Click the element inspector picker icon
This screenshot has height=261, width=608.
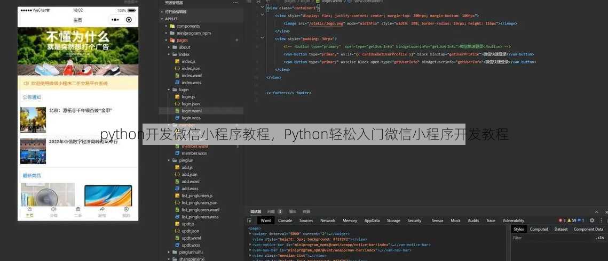[249, 221]
